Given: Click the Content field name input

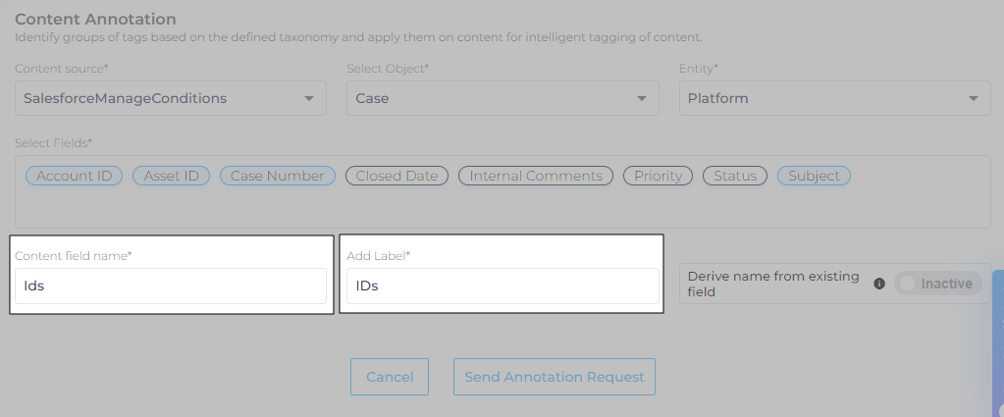Looking at the screenshot, I should 171,287.
